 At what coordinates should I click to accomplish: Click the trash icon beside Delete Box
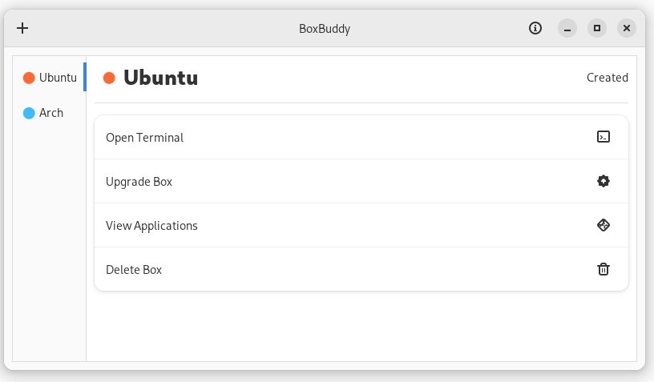[x=604, y=269]
